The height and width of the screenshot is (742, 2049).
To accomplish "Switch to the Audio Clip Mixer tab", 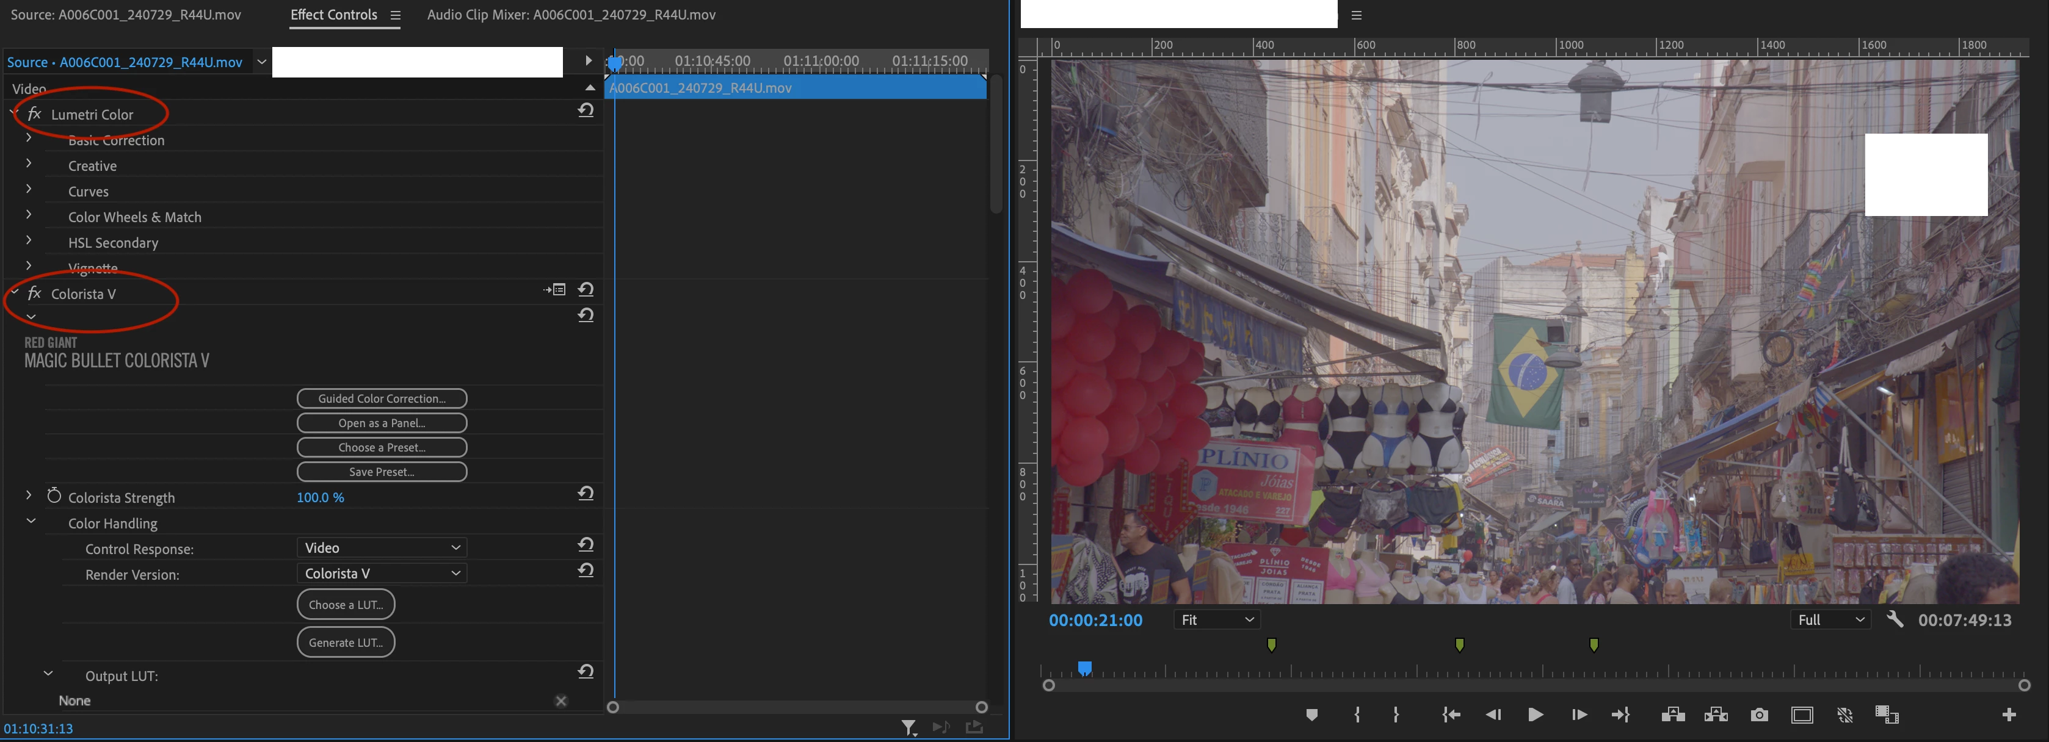I will 571,14.
